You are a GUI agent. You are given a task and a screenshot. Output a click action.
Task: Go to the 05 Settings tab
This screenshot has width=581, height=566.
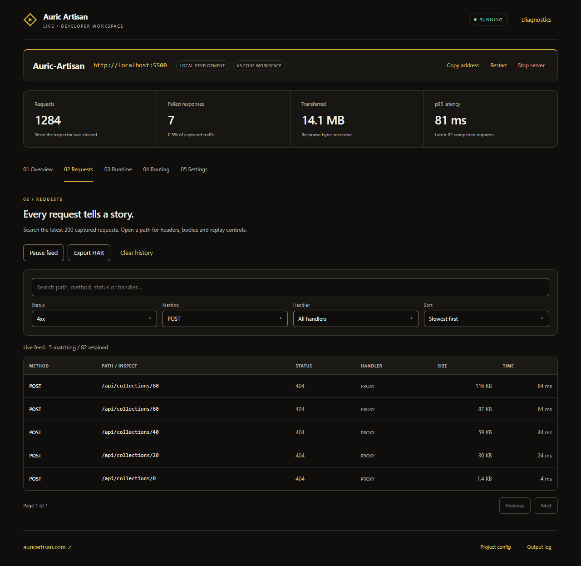(x=194, y=169)
